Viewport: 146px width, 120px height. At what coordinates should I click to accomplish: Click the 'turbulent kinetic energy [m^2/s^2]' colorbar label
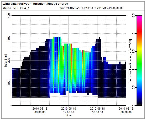pos(131,61)
